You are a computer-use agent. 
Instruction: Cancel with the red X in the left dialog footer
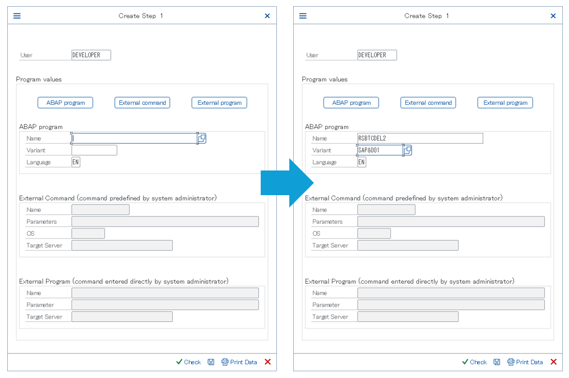pos(267,362)
